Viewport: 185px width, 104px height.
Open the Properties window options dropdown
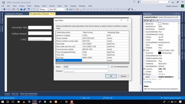174,14
